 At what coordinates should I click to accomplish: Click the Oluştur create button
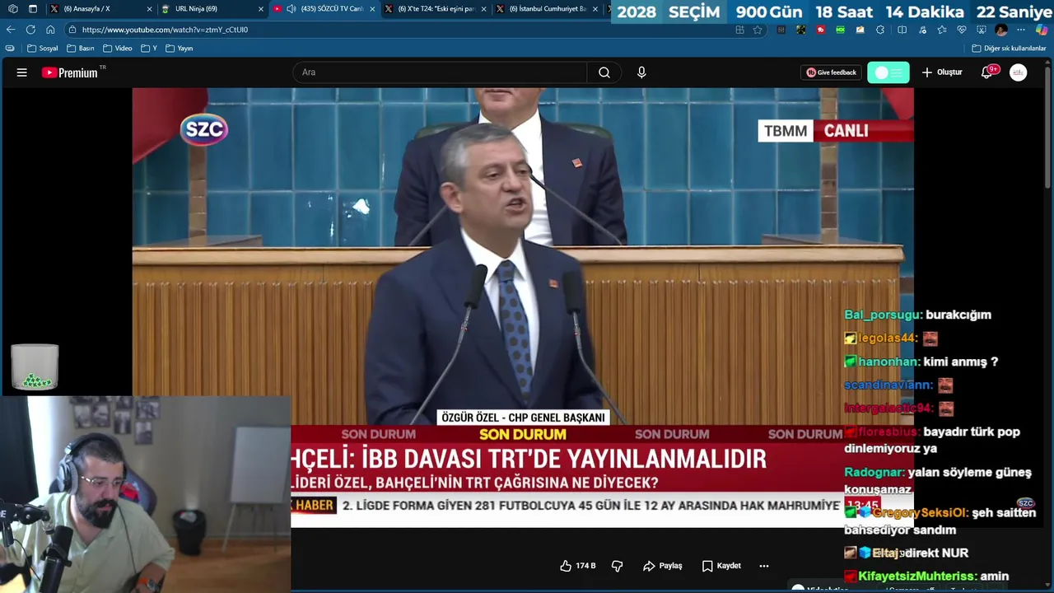[x=942, y=72]
